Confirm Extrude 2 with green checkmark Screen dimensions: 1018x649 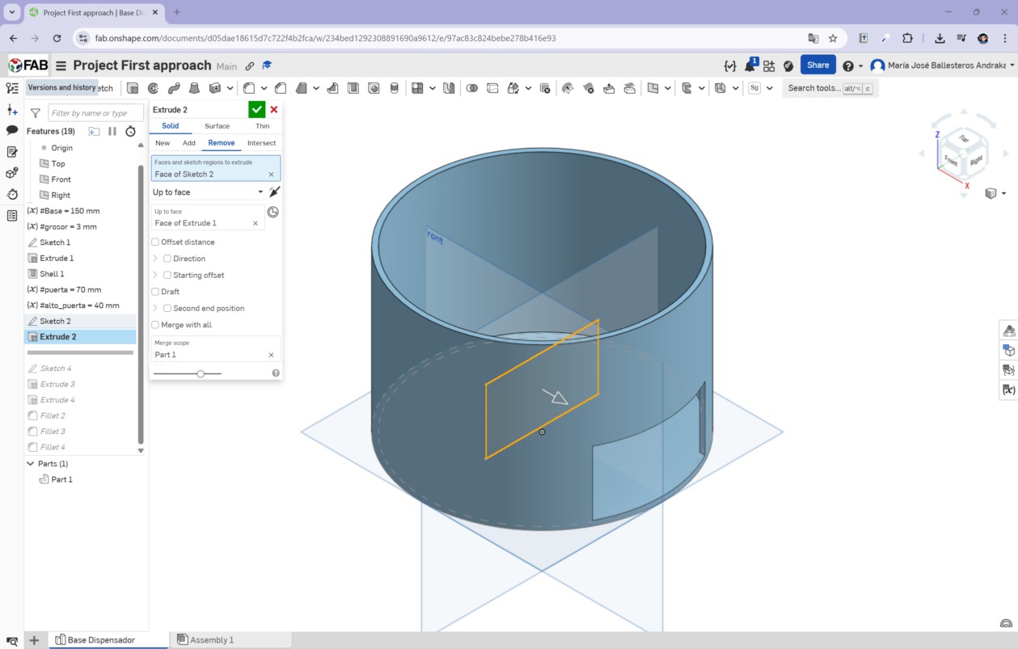(256, 110)
